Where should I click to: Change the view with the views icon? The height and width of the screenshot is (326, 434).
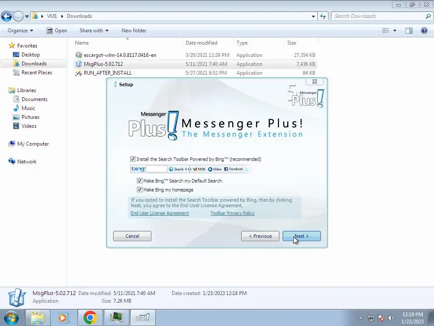[385, 31]
